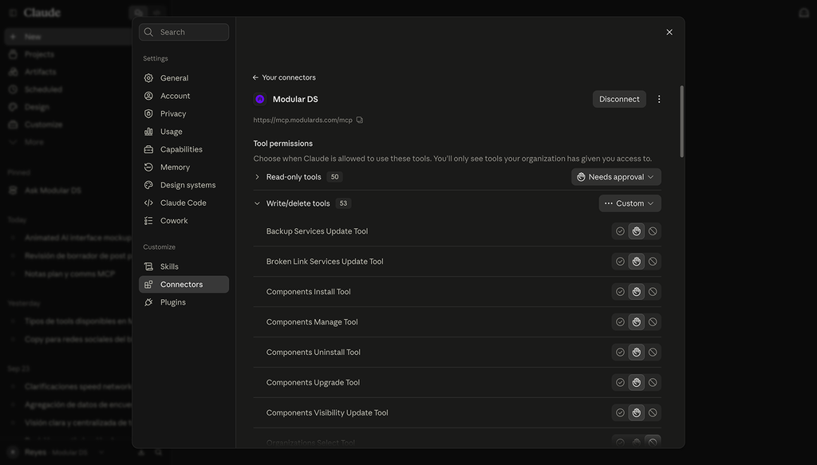Click the Usage chart icon
This screenshot has width=817, height=465.
148,132
